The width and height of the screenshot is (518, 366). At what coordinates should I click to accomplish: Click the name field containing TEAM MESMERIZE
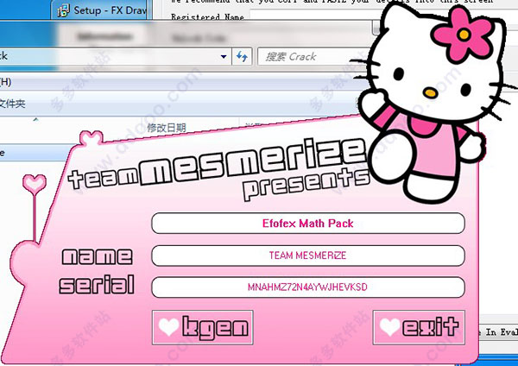click(x=308, y=256)
